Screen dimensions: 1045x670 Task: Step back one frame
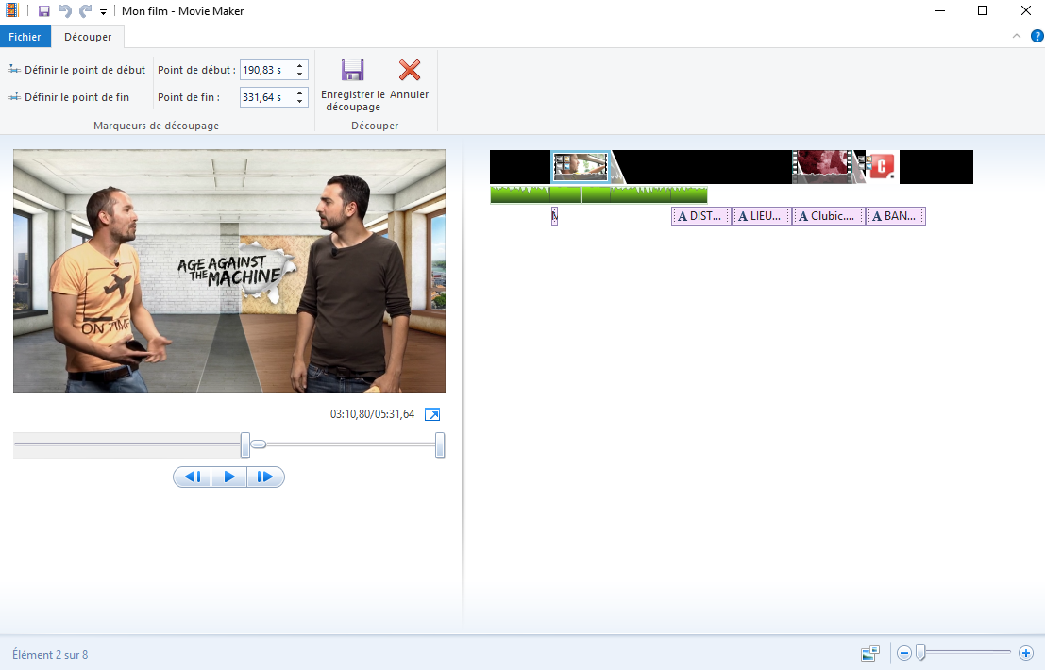[193, 477]
